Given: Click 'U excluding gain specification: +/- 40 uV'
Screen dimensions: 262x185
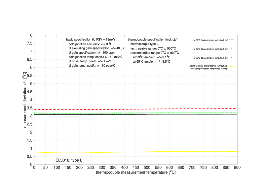Looking at the screenshot, I should pyautogui.click(x=96, y=48).
